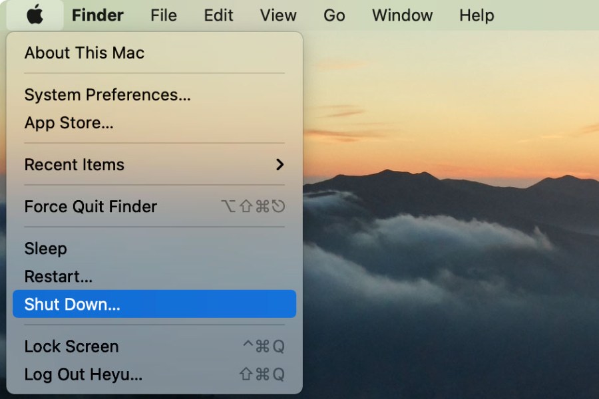The image size is (599, 399).
Task: Select Restart from the menu
Action: (58, 277)
